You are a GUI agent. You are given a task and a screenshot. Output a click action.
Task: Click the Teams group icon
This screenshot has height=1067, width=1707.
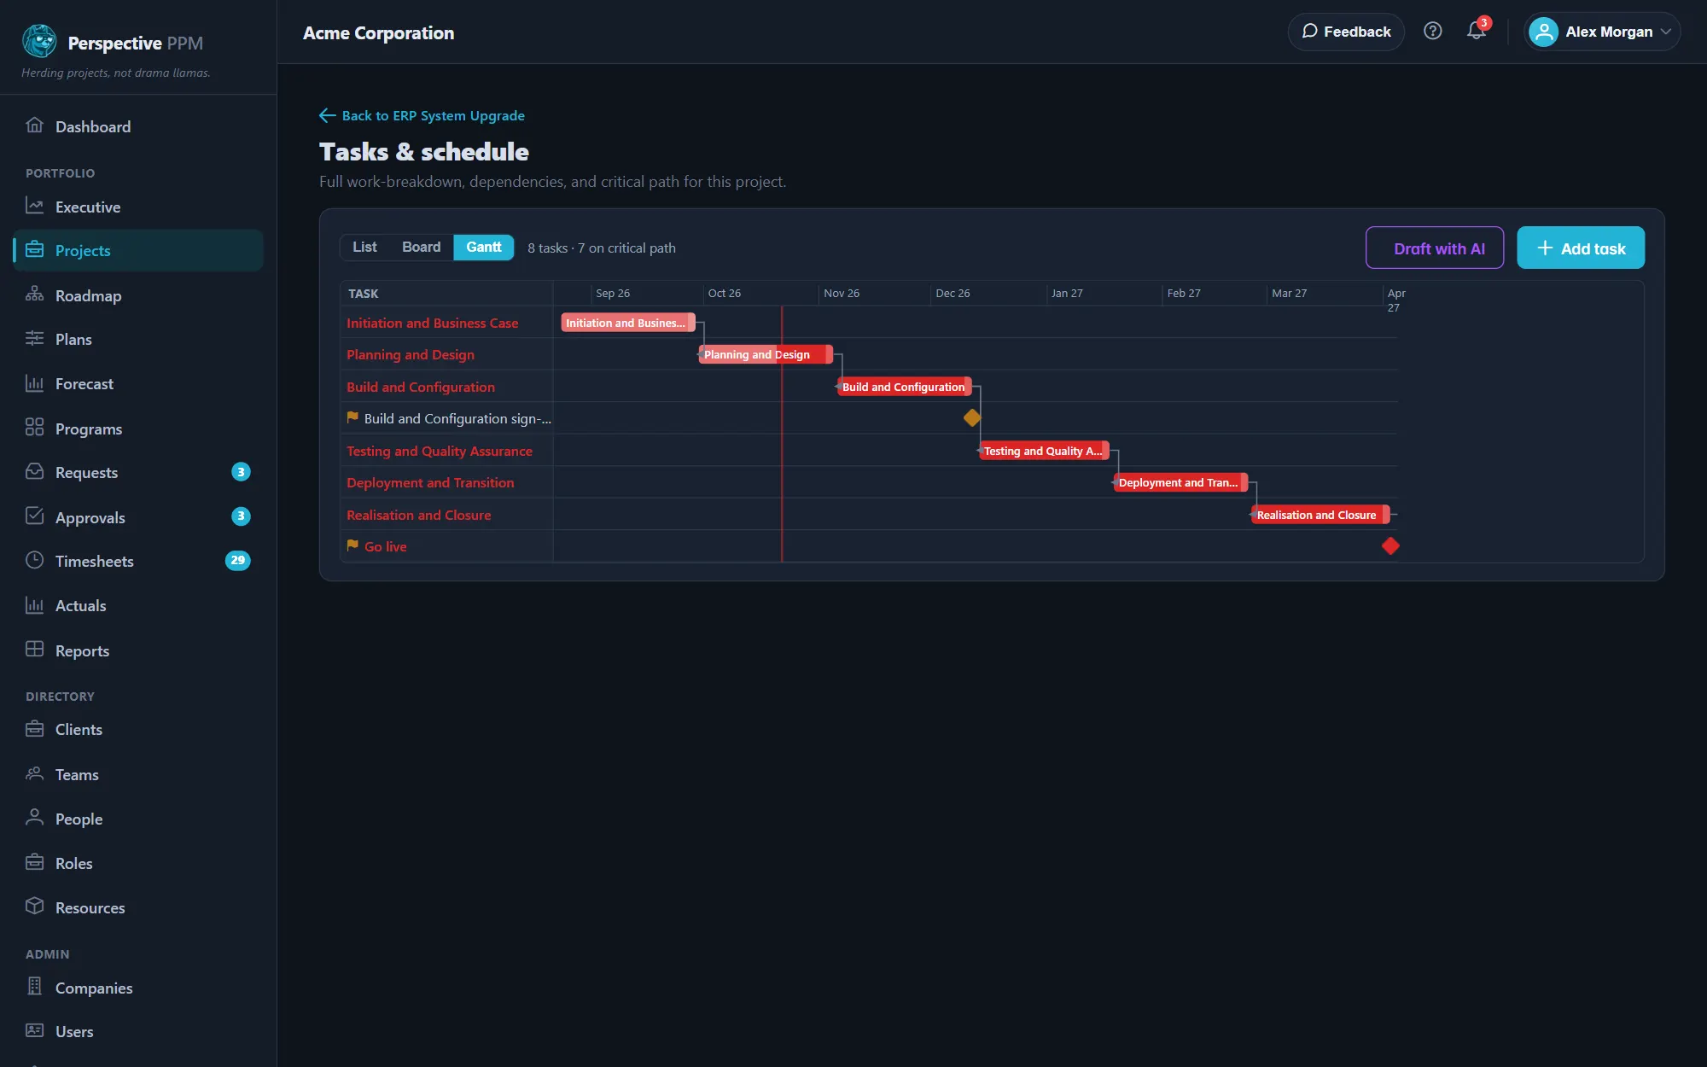click(x=34, y=773)
